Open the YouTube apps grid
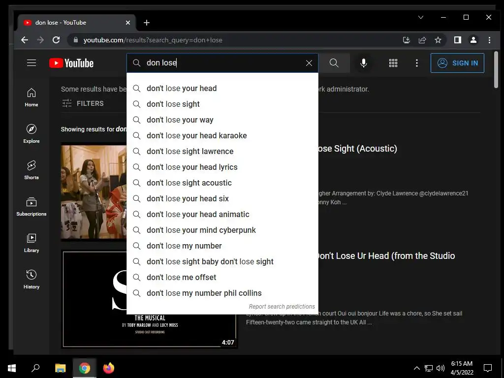 click(393, 63)
